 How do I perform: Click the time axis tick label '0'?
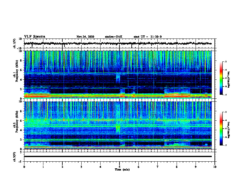pos(24,167)
